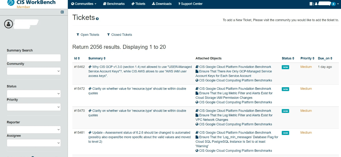Click the user avatar in the sidebar
Viewport: 341px width, 157px height.
pyautogui.click(x=9, y=24)
